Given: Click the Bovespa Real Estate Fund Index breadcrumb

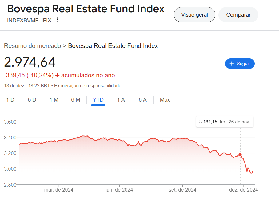Looking at the screenshot, I should tap(113, 46).
